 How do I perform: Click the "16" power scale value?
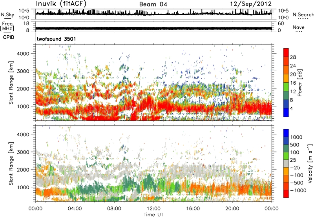(293, 83)
